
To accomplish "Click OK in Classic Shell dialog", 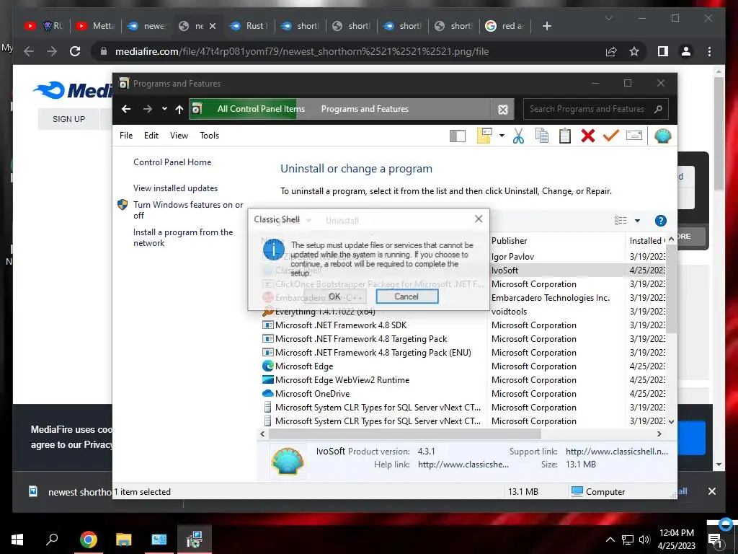I will 334,296.
